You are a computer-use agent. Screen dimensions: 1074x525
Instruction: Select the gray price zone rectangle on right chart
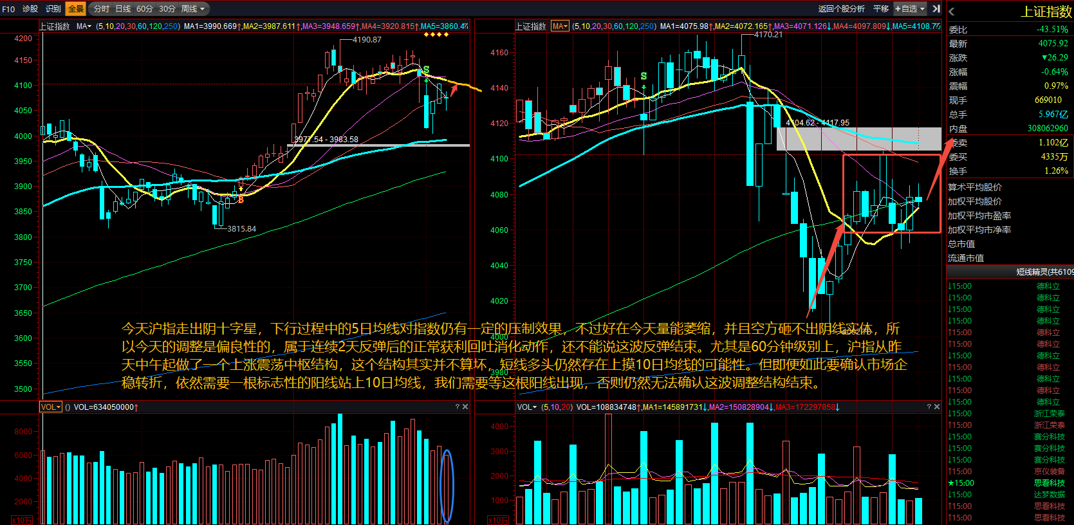[858, 139]
